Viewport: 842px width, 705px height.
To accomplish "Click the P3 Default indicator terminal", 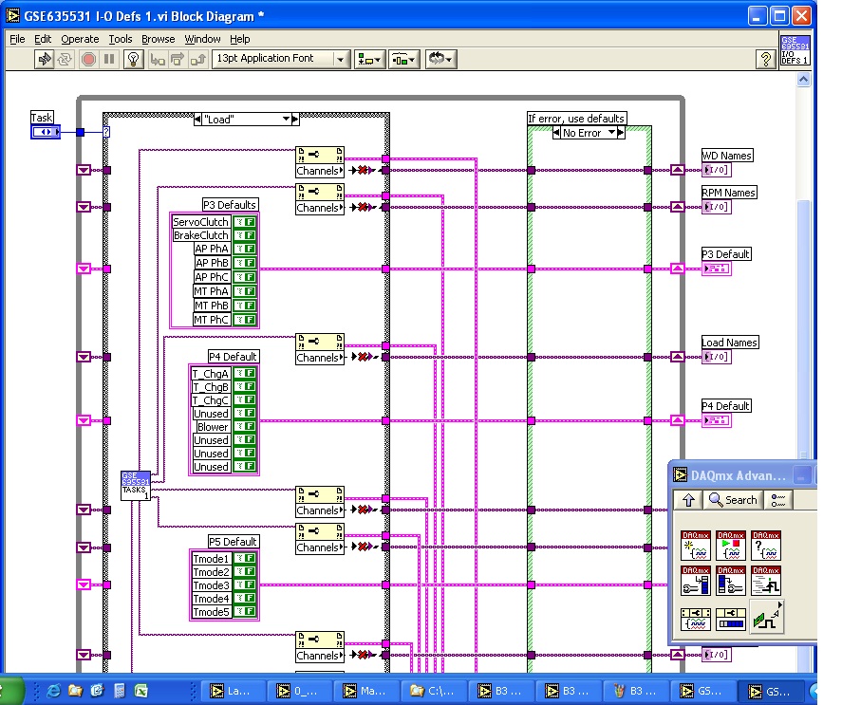I will click(x=717, y=269).
